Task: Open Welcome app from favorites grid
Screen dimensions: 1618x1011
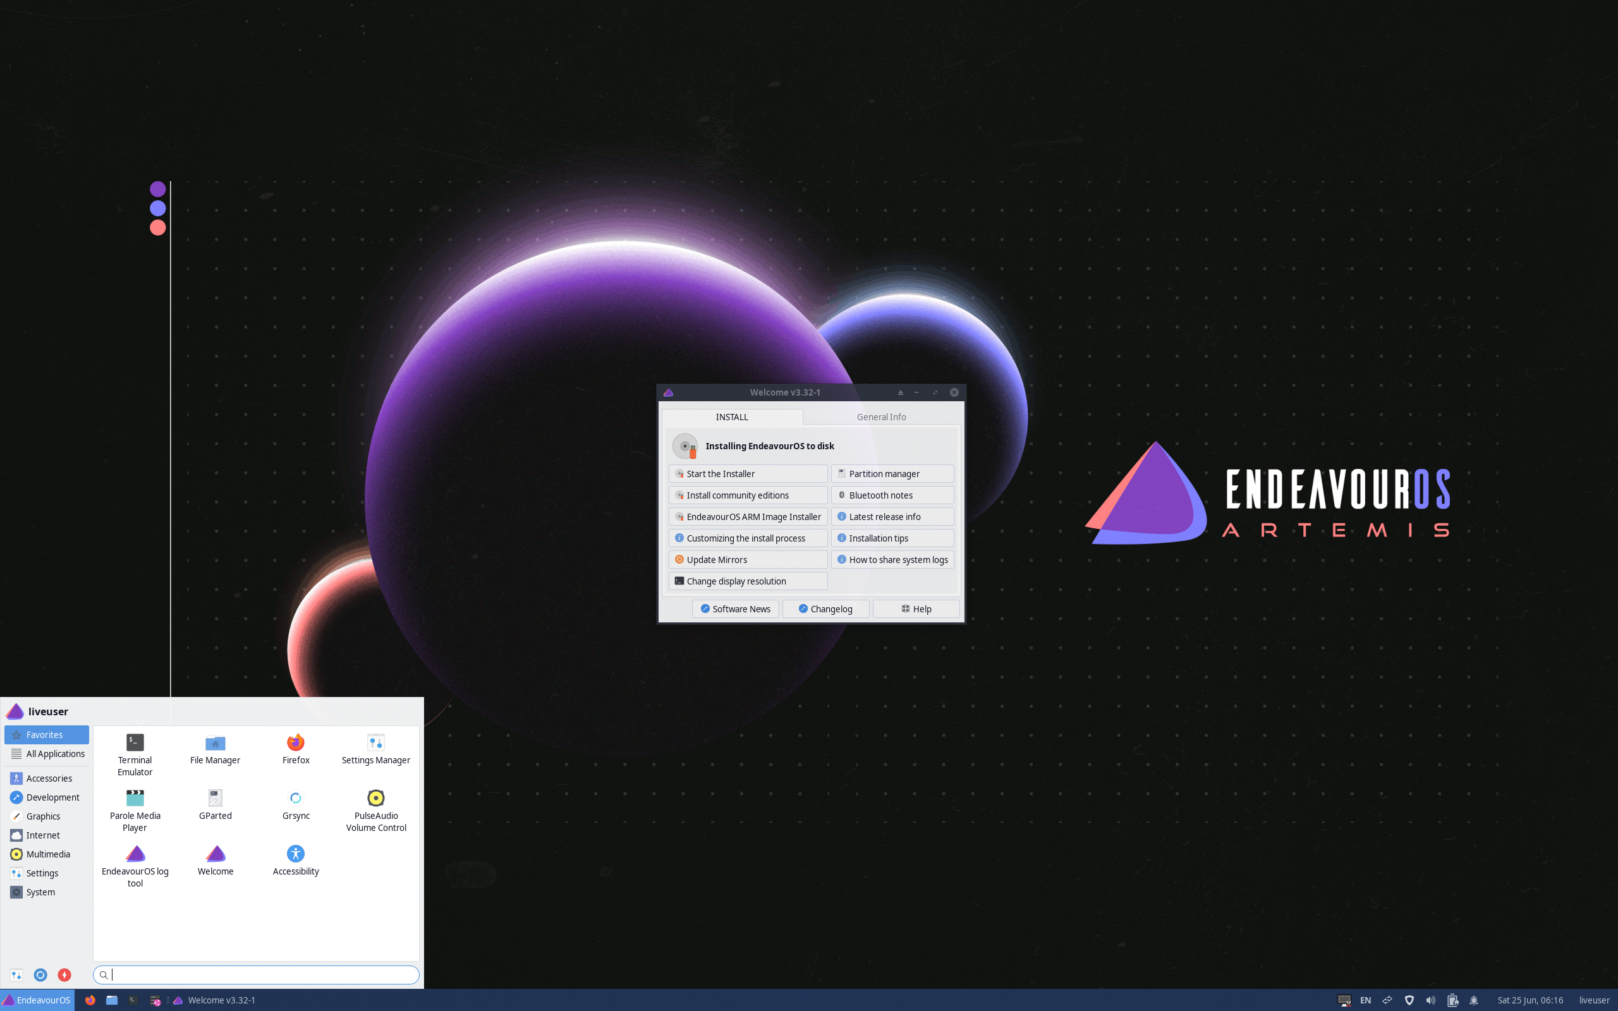Action: coord(215,861)
